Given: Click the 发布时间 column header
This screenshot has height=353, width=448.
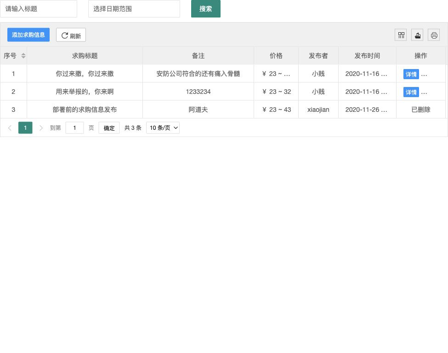Looking at the screenshot, I should click(x=367, y=56).
